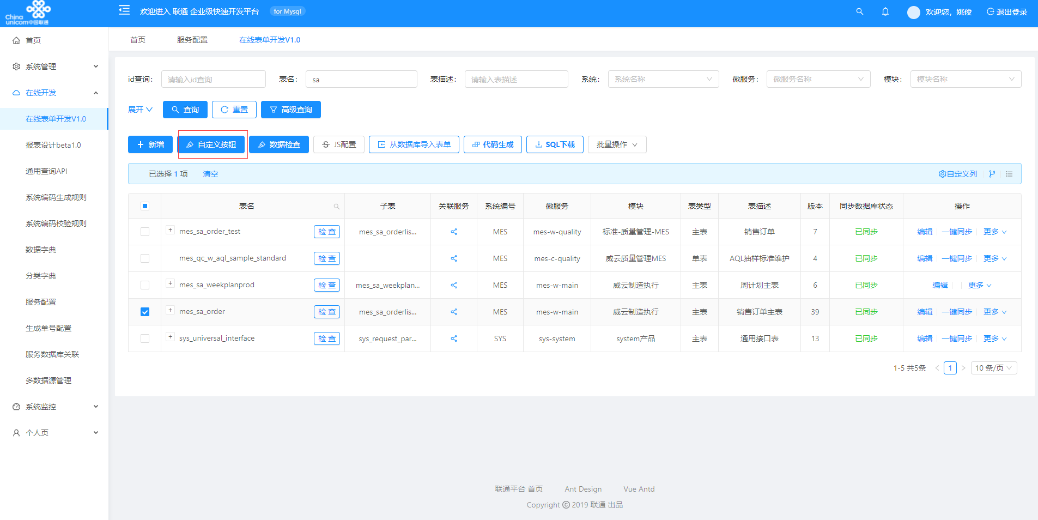
Task: Select the mes_sa_weekplanprod row checkbox
Action: 145,285
